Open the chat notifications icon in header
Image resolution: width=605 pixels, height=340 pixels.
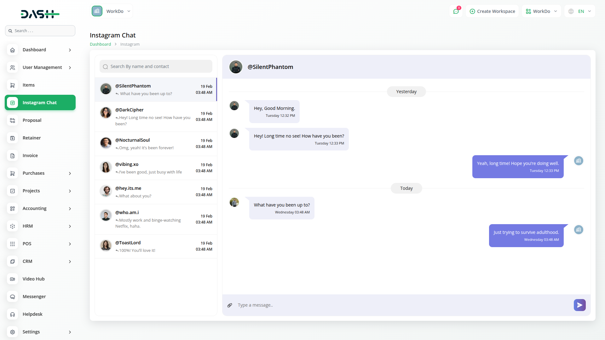click(456, 11)
